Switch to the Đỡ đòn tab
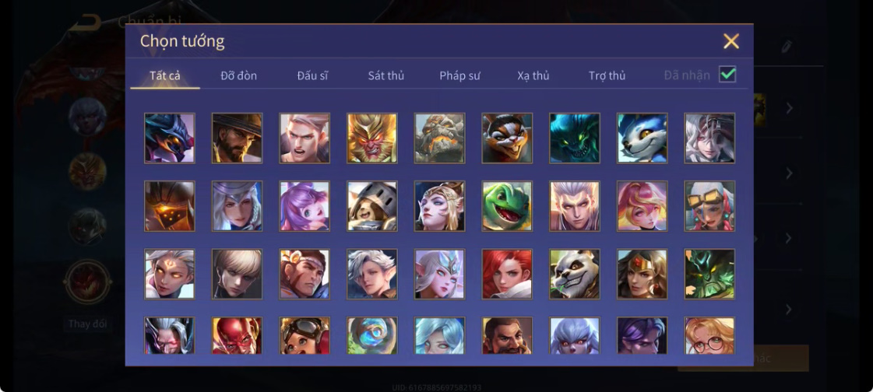873x392 pixels. [238, 75]
